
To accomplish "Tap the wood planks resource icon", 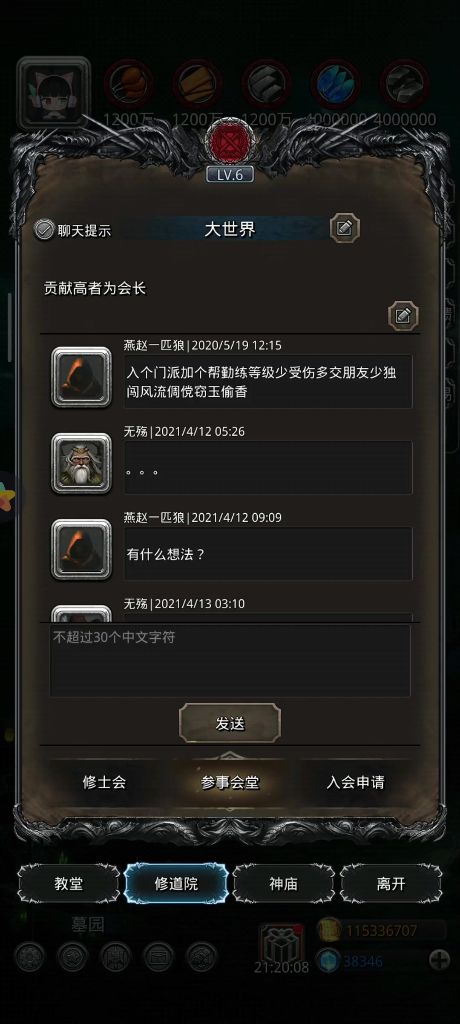I will click(198, 84).
